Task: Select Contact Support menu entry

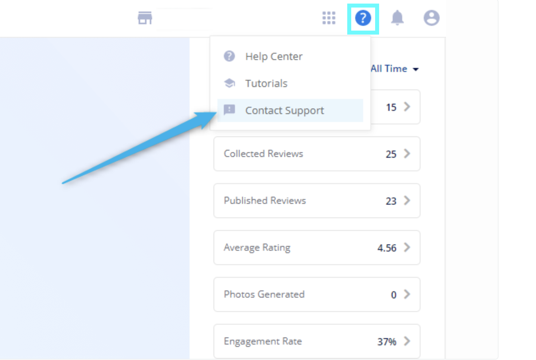Action: (284, 110)
